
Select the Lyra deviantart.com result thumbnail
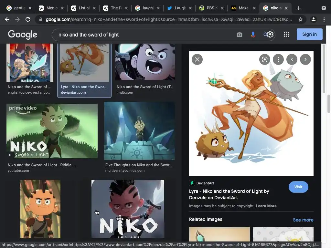click(x=84, y=63)
